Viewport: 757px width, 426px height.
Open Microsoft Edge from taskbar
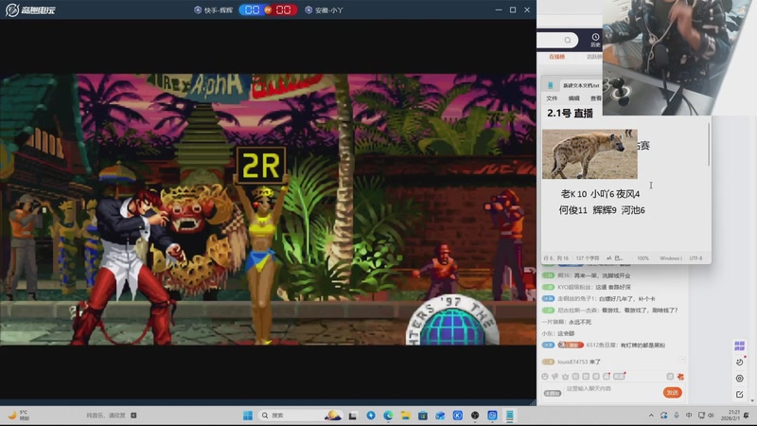[x=388, y=416]
